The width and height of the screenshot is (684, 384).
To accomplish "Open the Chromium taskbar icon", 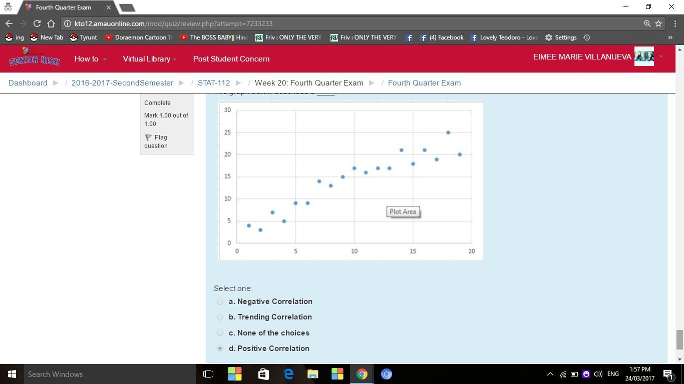I will point(386,374).
